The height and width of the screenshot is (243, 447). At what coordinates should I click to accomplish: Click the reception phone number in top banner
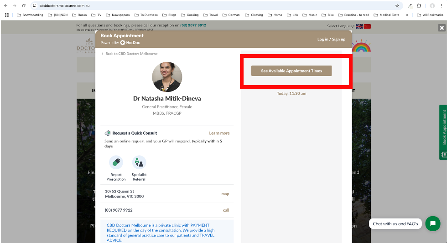pyautogui.click(x=193, y=25)
